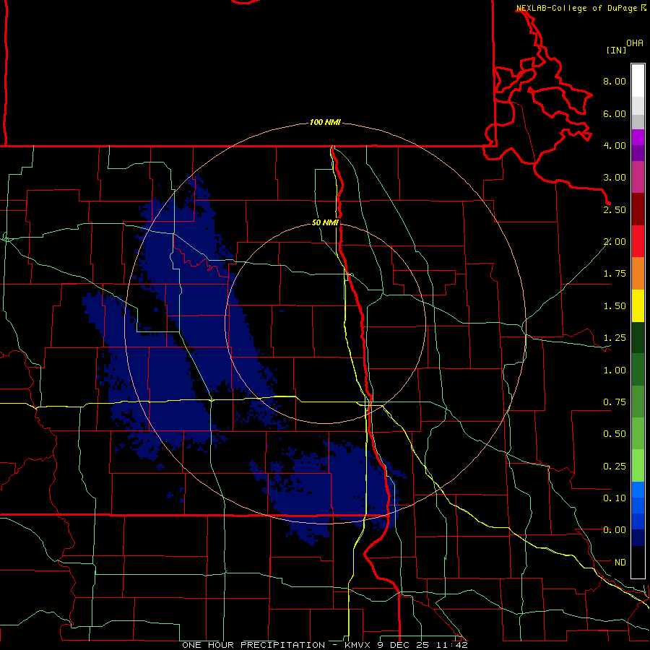Click the "11:42" timestamp

[451, 645]
